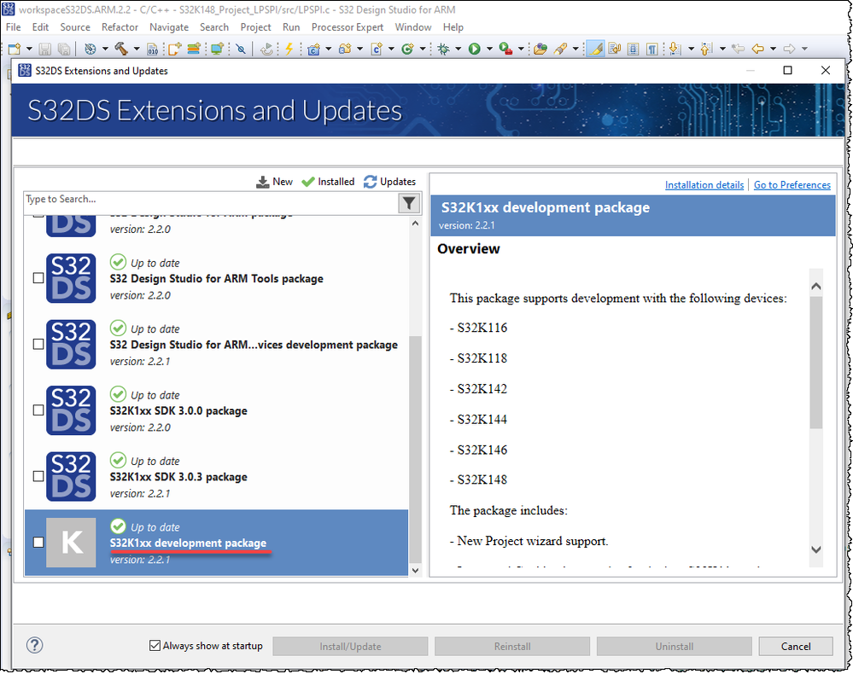Toggle Mark Occurrences highlighter icon
This screenshot has height=674, width=853.
pyautogui.click(x=596, y=49)
